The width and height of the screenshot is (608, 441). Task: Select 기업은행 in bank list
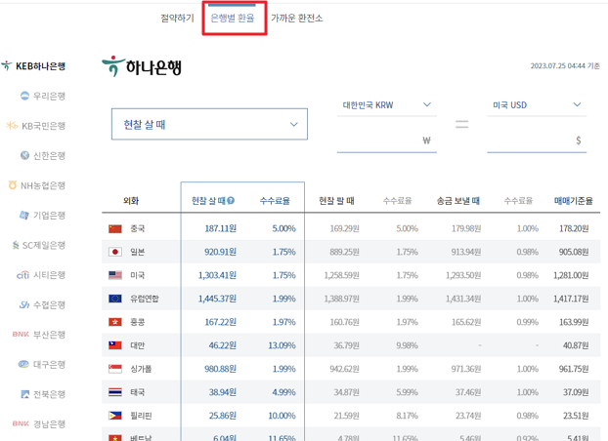49,216
